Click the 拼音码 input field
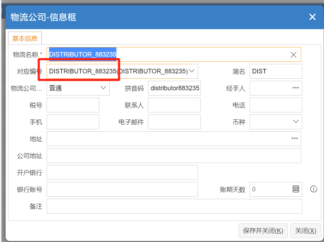This screenshot has width=324, height=242. (174, 88)
